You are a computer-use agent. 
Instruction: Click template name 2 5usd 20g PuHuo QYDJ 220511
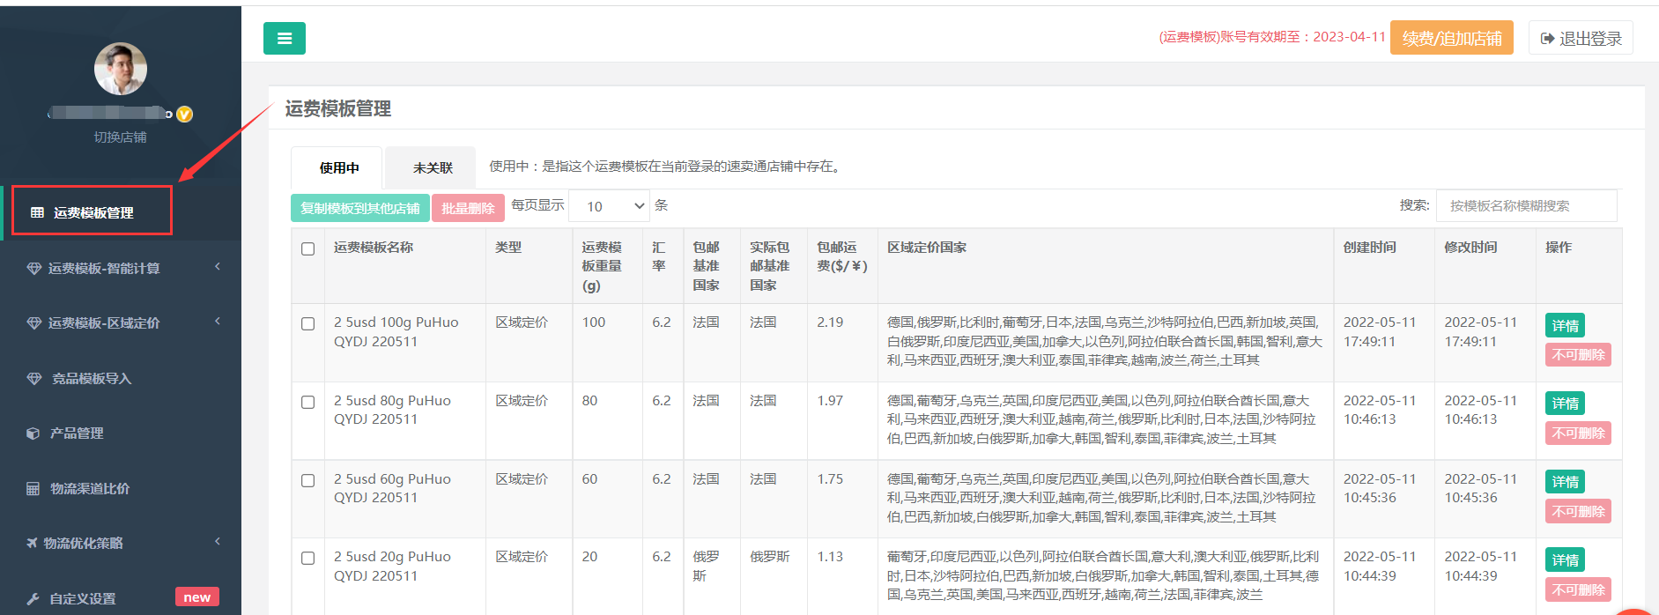(392, 567)
